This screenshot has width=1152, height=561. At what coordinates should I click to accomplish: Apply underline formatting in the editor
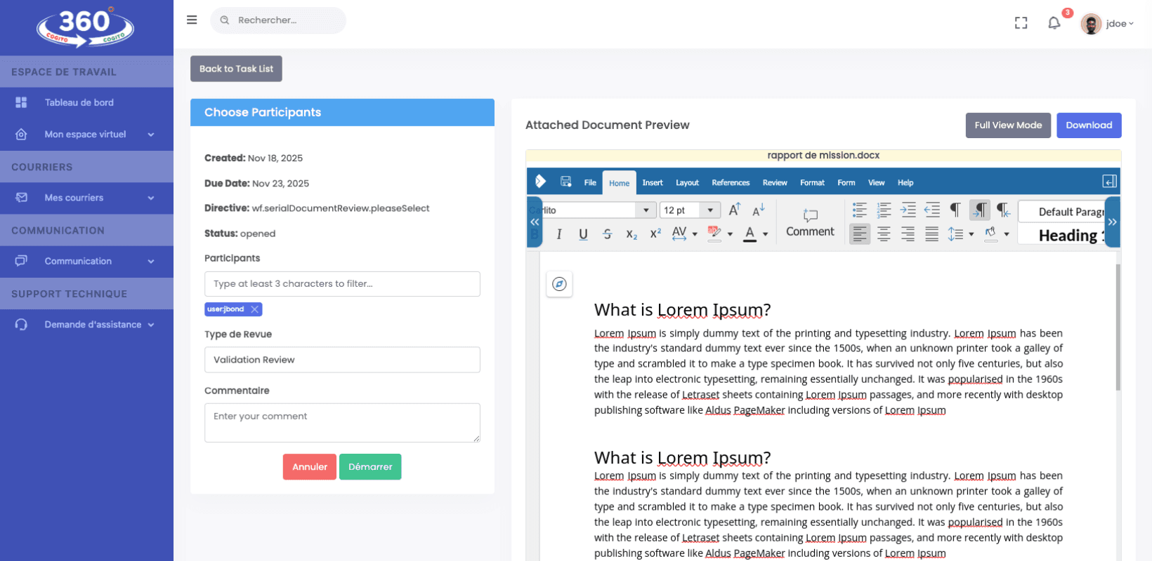583,234
